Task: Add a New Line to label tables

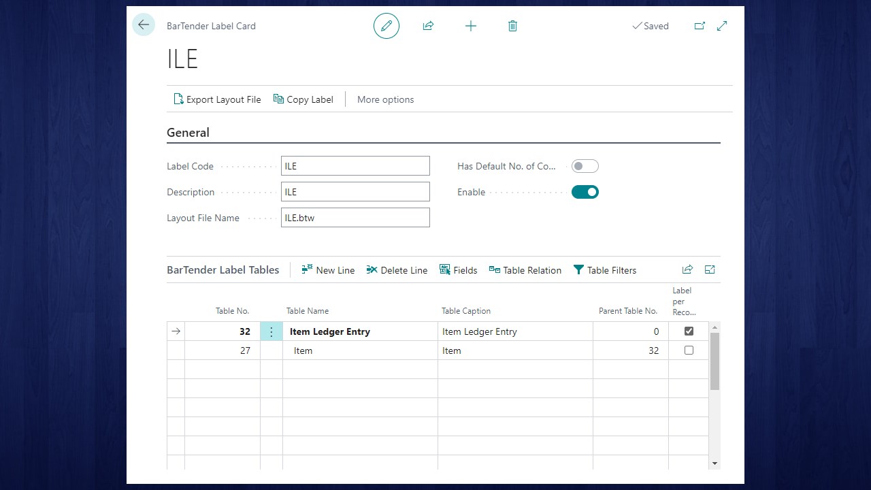Action: pos(328,270)
